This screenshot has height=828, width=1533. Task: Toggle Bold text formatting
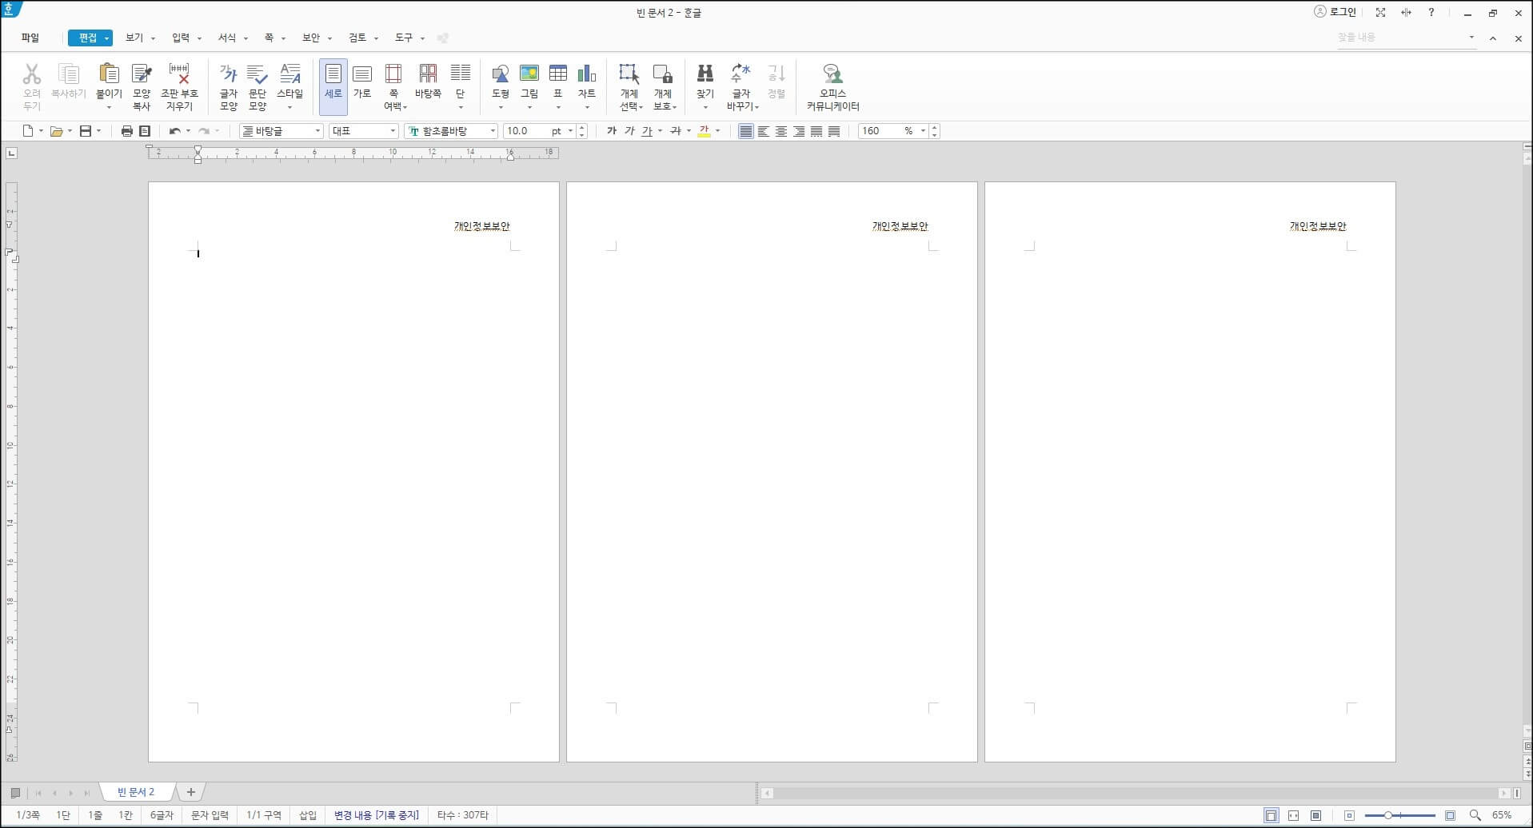612,131
